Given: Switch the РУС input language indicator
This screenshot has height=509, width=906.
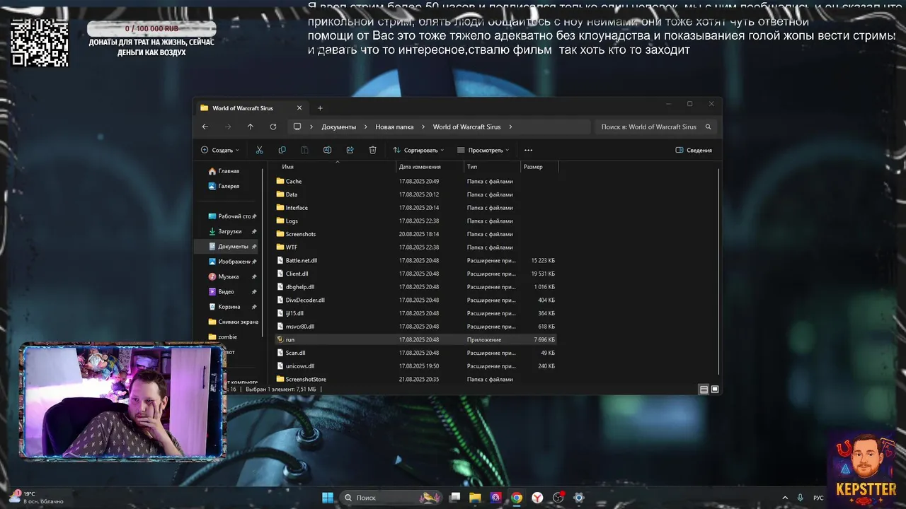Looking at the screenshot, I should pos(818,498).
